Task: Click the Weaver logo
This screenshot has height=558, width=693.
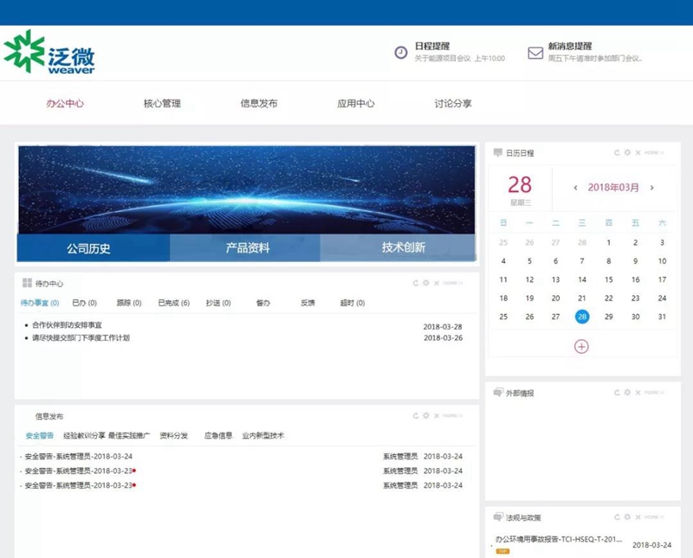Action: tap(49, 52)
